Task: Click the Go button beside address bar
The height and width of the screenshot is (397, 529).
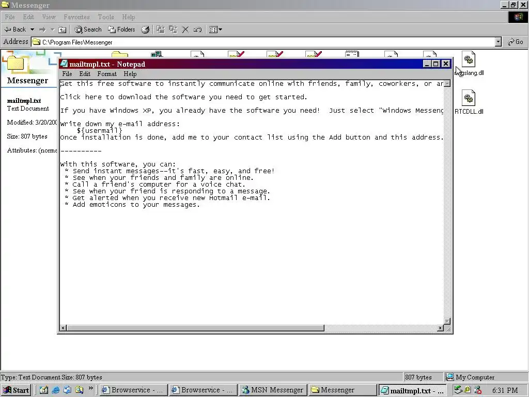Action: pos(516,42)
